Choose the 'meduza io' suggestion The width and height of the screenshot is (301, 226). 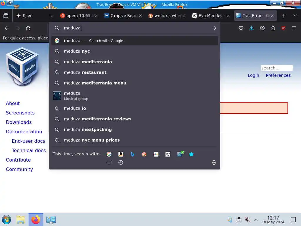(x=135, y=108)
